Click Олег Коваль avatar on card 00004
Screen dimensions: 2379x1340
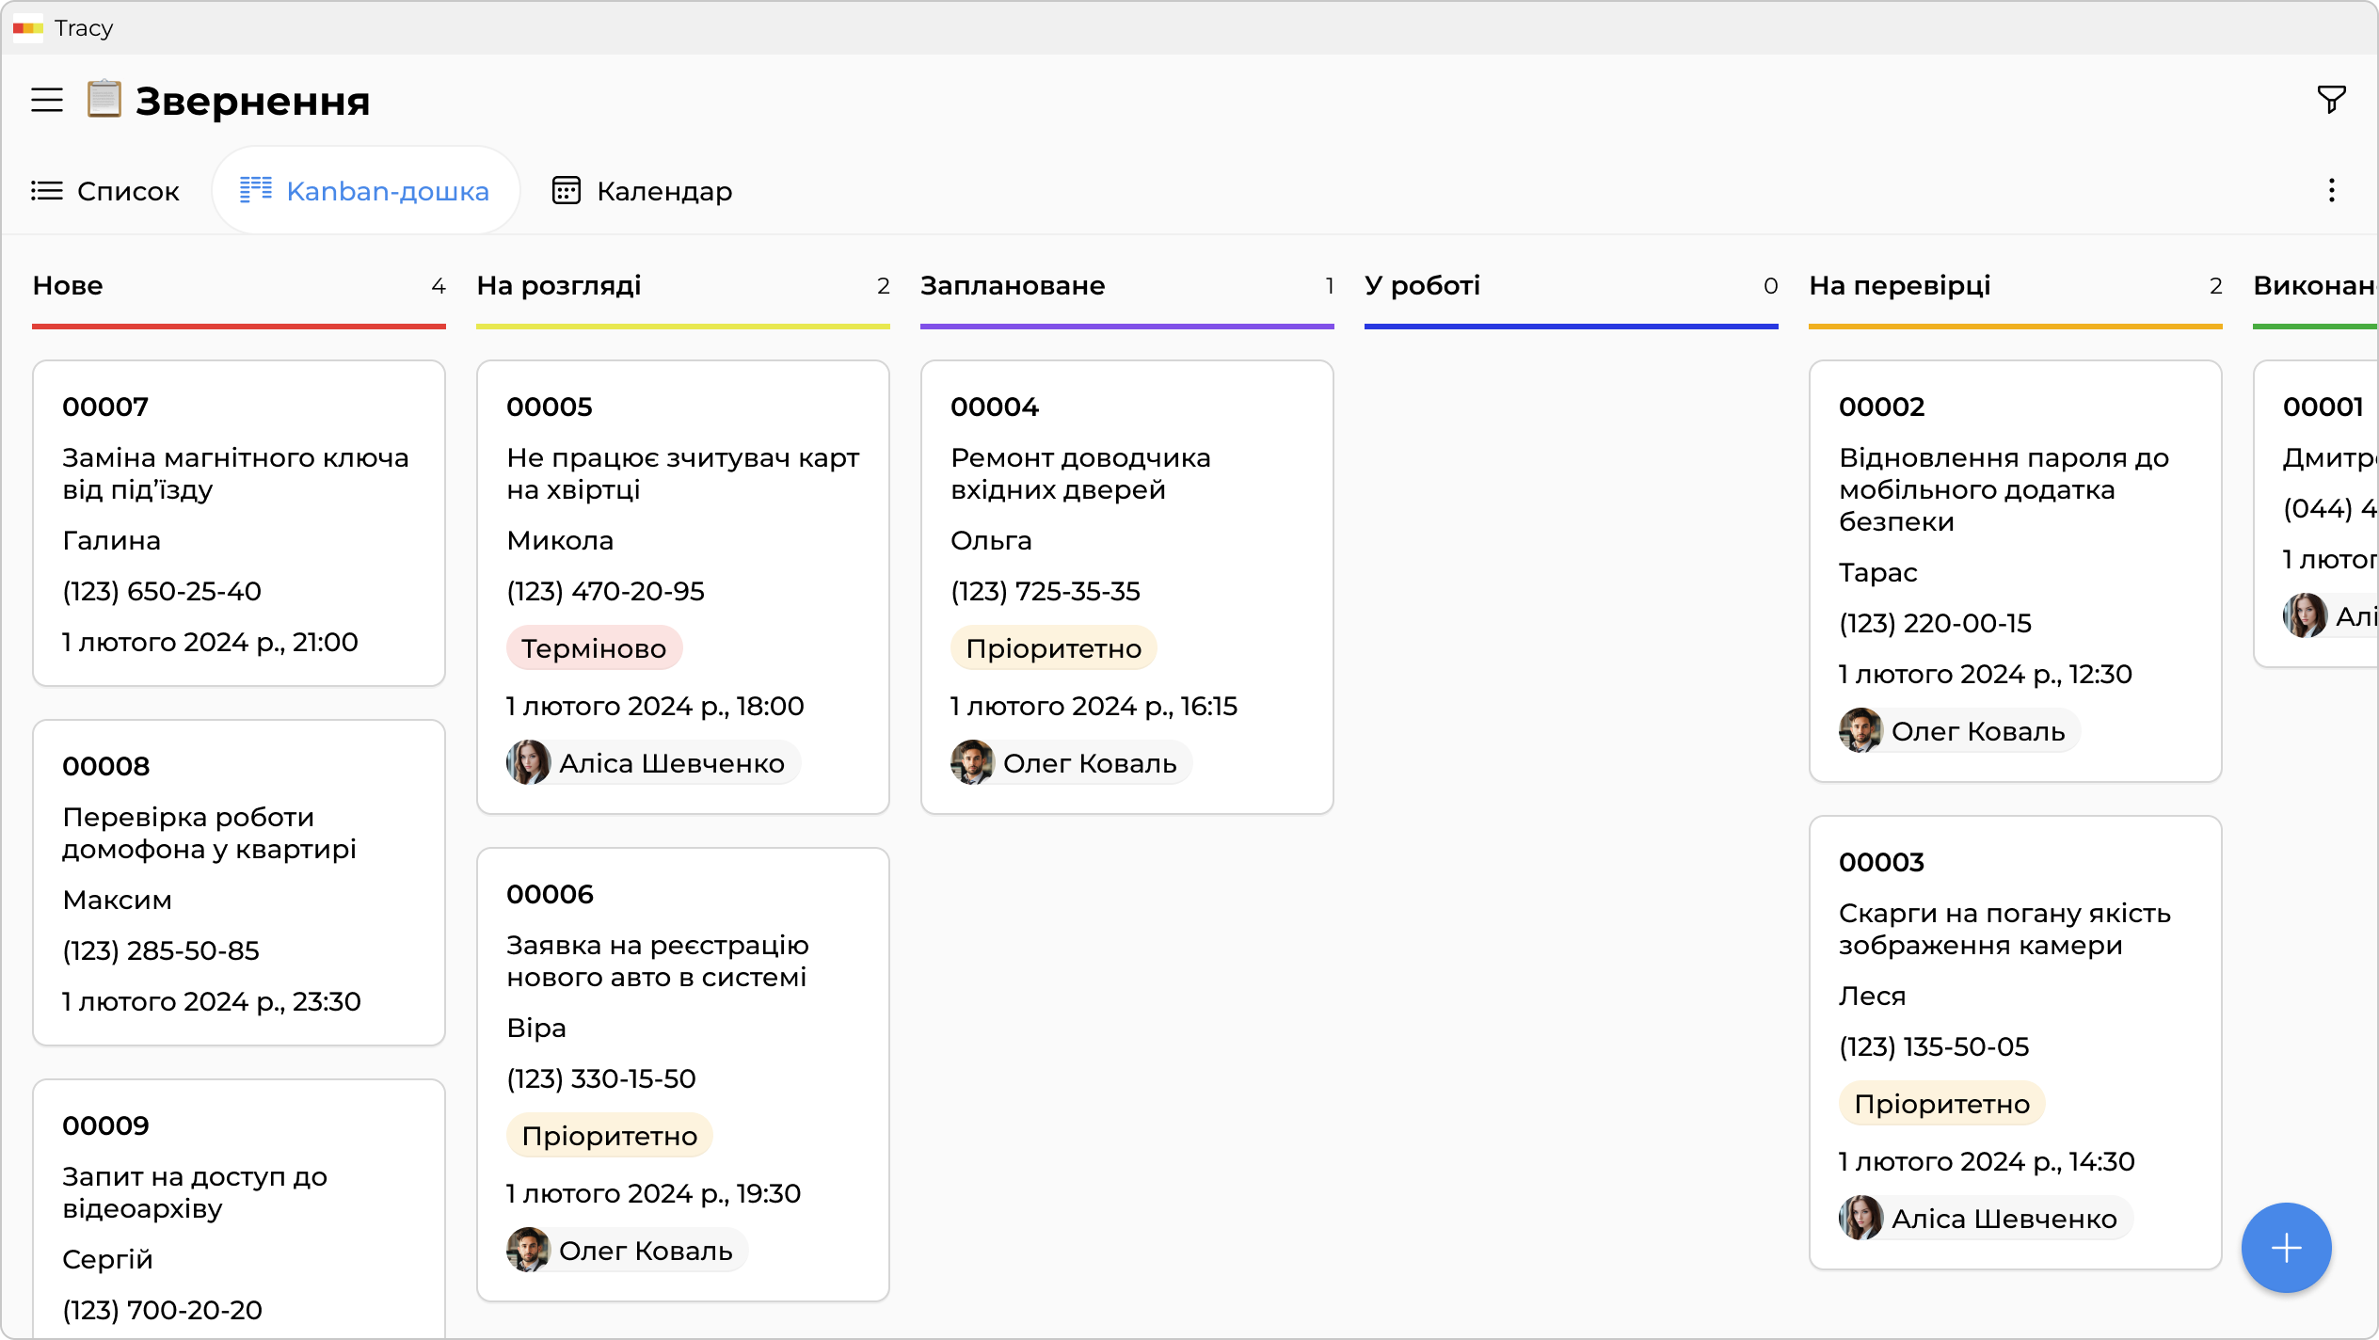point(972,763)
